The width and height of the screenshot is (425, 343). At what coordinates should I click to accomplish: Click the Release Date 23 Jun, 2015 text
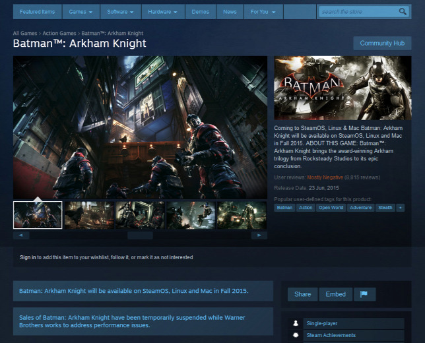(307, 188)
